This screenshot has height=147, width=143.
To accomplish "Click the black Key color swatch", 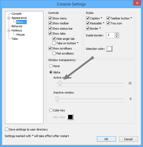I will (x=70, y=117).
